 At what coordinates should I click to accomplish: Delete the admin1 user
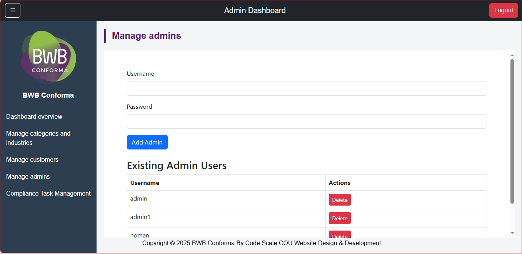tap(340, 218)
